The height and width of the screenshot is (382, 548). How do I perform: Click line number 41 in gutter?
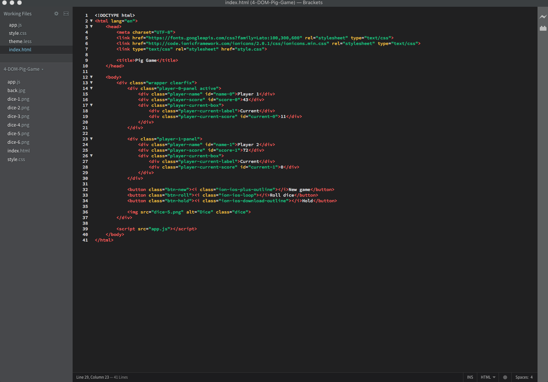pyautogui.click(x=85, y=240)
